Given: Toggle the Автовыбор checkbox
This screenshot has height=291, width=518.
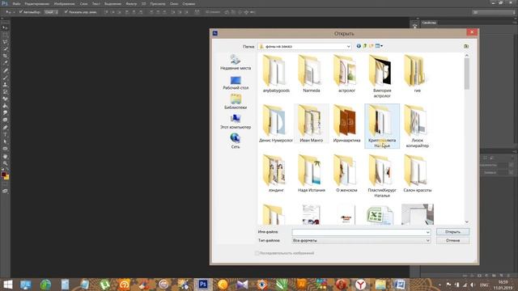Looking at the screenshot, I should pos(20,12).
